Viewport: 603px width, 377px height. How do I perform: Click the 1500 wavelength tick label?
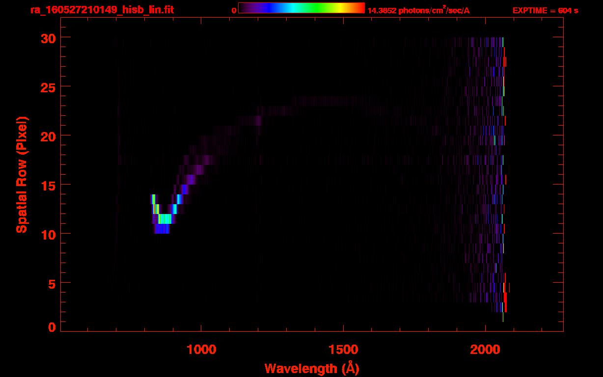tap(343, 349)
